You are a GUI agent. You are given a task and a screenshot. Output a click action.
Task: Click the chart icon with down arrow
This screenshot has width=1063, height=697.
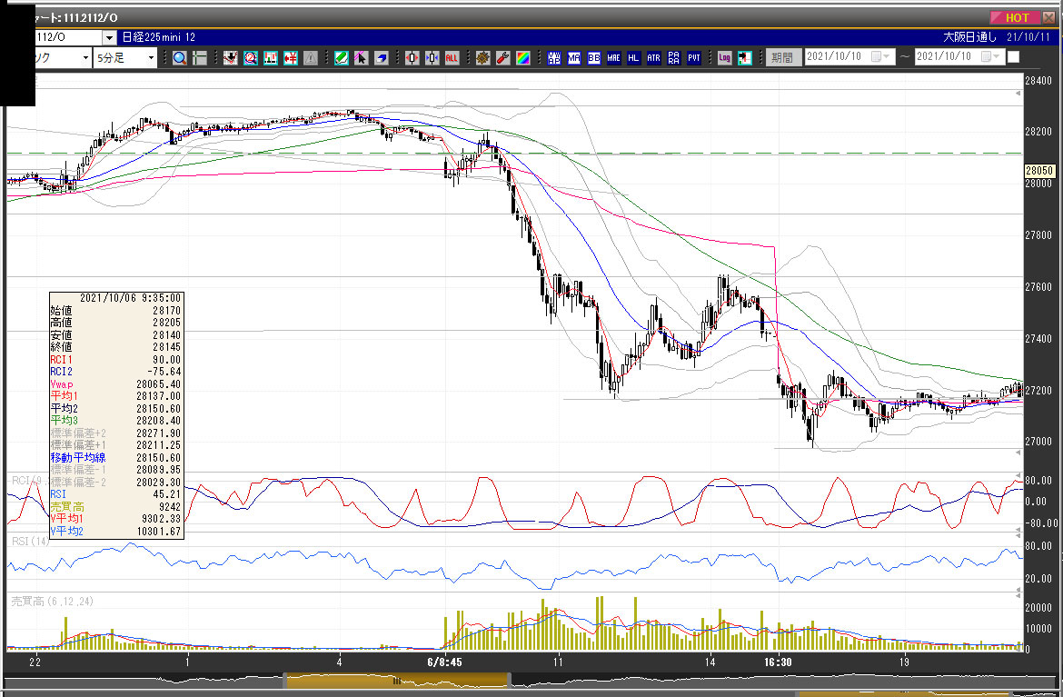point(231,58)
